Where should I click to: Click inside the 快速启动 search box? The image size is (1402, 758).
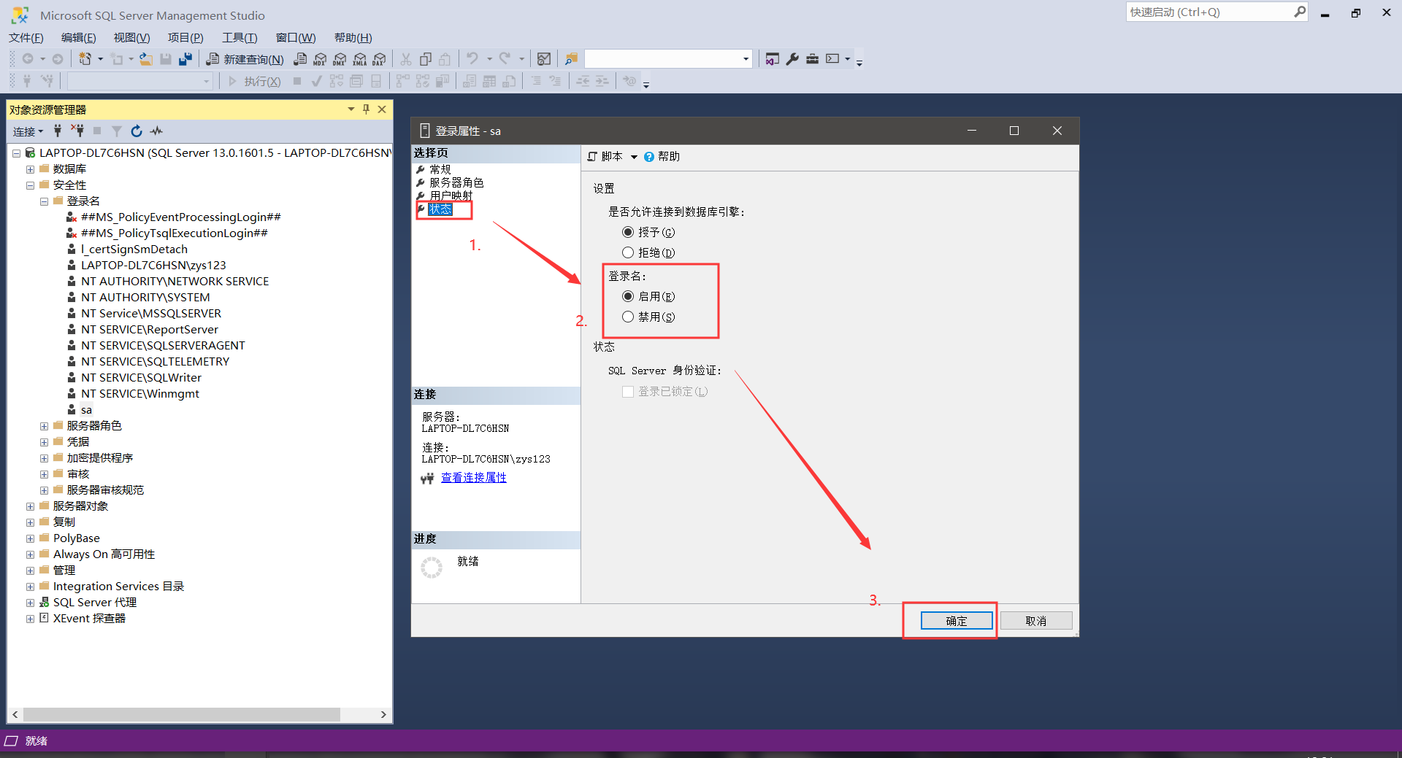click(1212, 12)
